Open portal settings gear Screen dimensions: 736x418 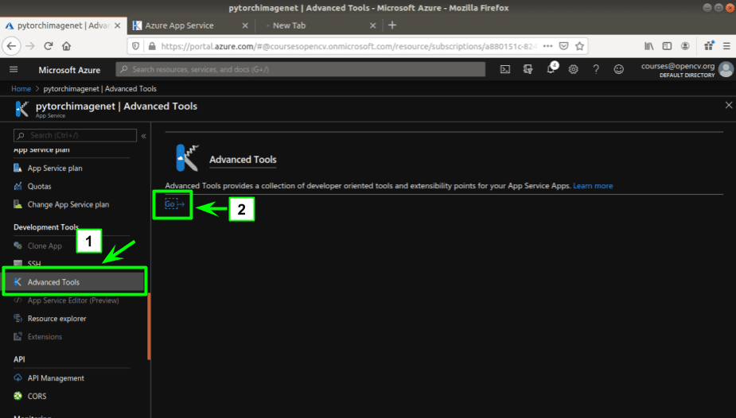coord(573,69)
